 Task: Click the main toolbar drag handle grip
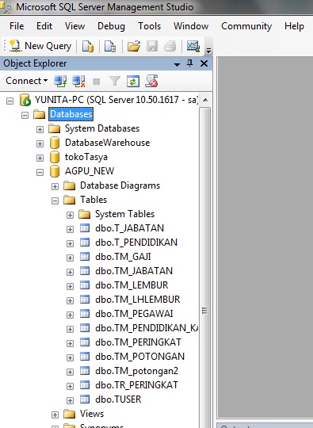point(5,46)
